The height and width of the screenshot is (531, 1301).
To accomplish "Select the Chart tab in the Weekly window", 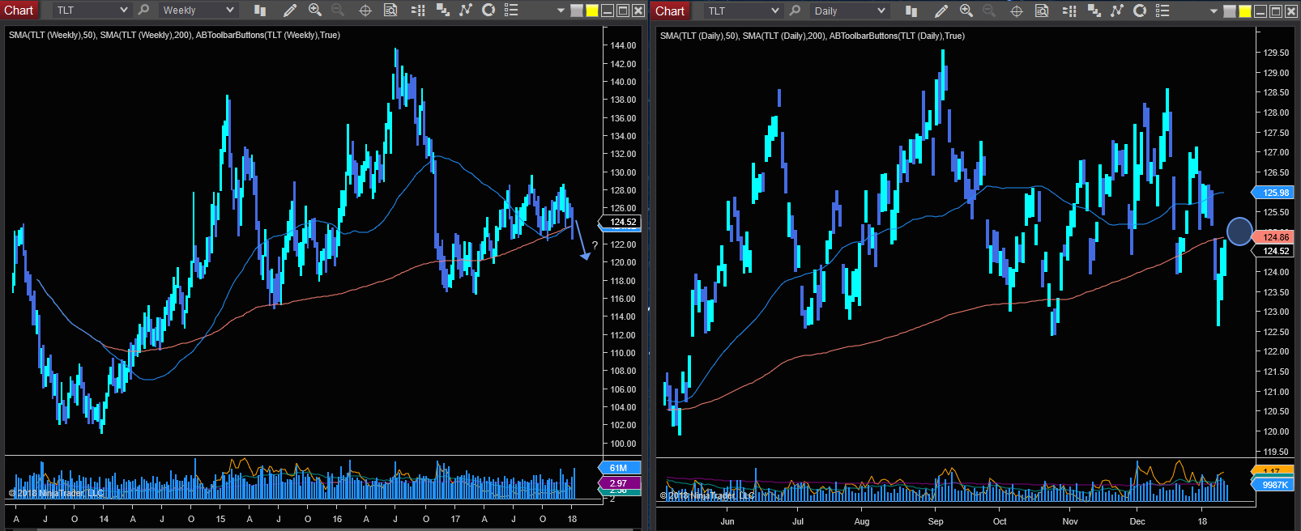I will point(19,11).
